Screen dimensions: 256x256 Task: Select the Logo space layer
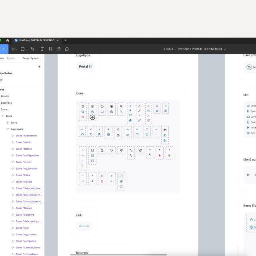point(17,129)
